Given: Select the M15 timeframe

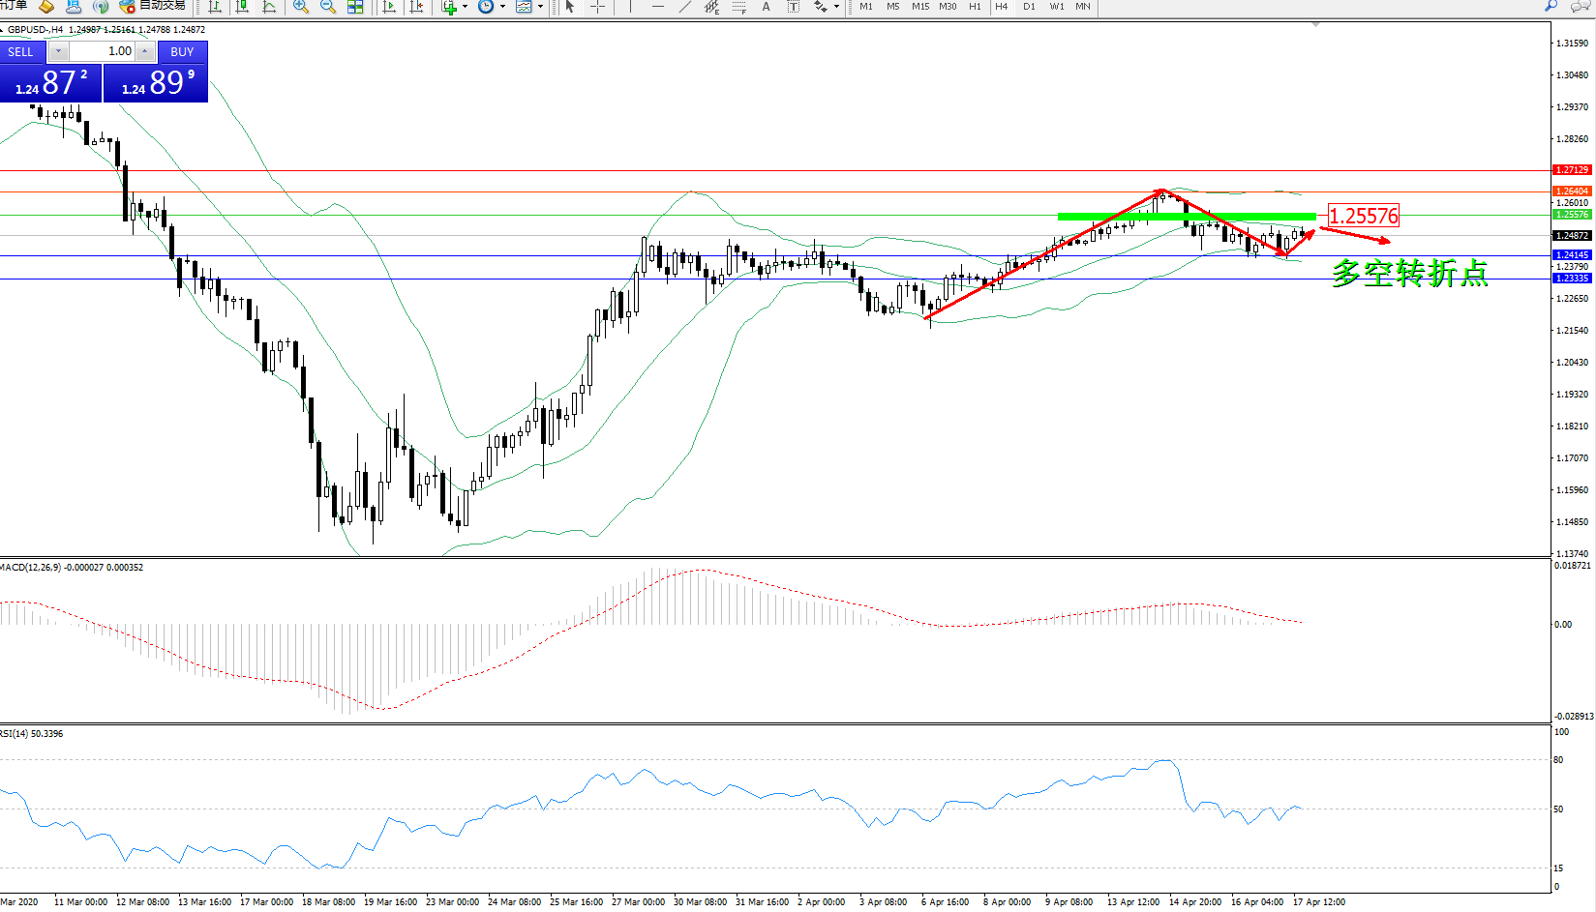Looking at the screenshot, I should 919,7.
